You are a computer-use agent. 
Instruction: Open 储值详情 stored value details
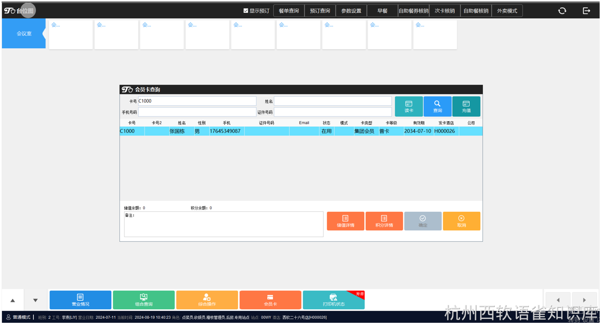[x=346, y=221]
